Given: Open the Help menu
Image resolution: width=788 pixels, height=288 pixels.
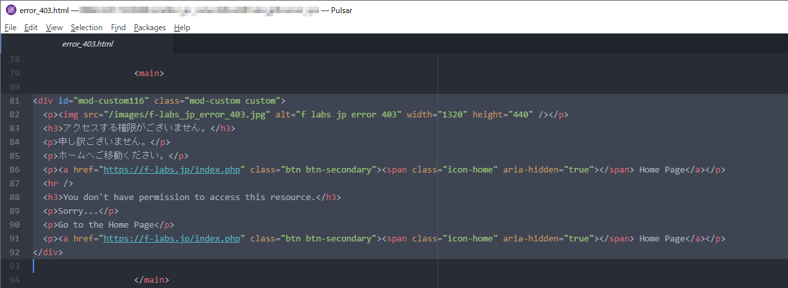Looking at the screenshot, I should point(182,28).
